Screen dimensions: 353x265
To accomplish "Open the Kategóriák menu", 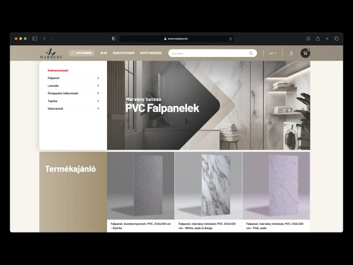I will [81, 53].
